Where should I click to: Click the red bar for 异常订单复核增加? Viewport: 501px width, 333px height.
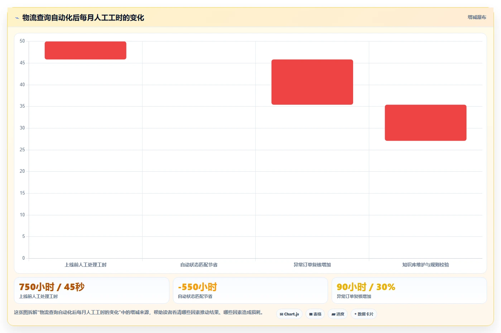(312, 82)
